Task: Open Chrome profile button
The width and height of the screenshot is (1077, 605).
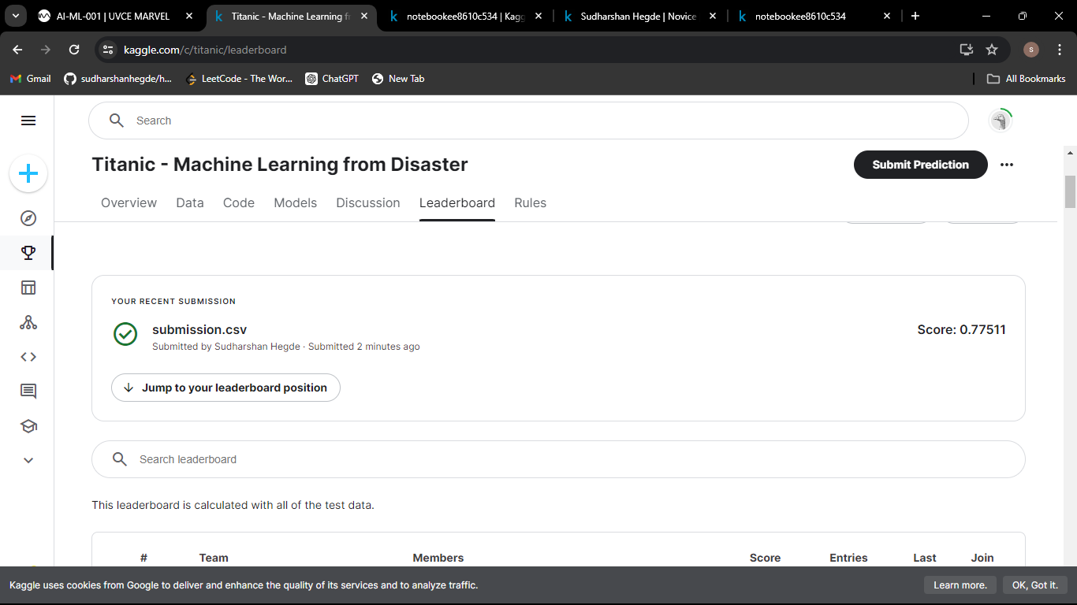Action: coord(1031,50)
